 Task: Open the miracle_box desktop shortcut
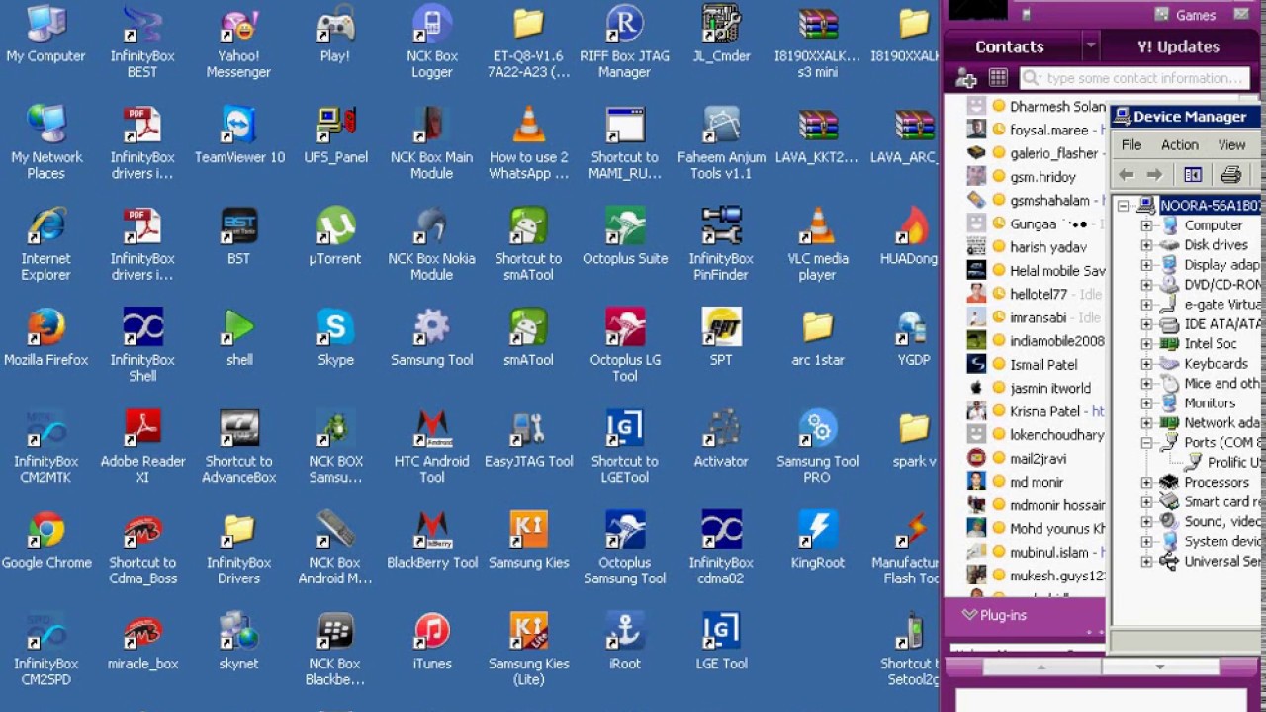click(x=142, y=640)
